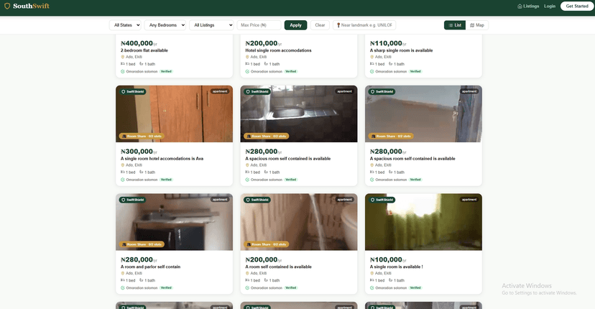The width and height of the screenshot is (595, 309).
Task: Click Room Share badge on ₦200,000 room self contained
Action: pyautogui.click(x=266, y=244)
